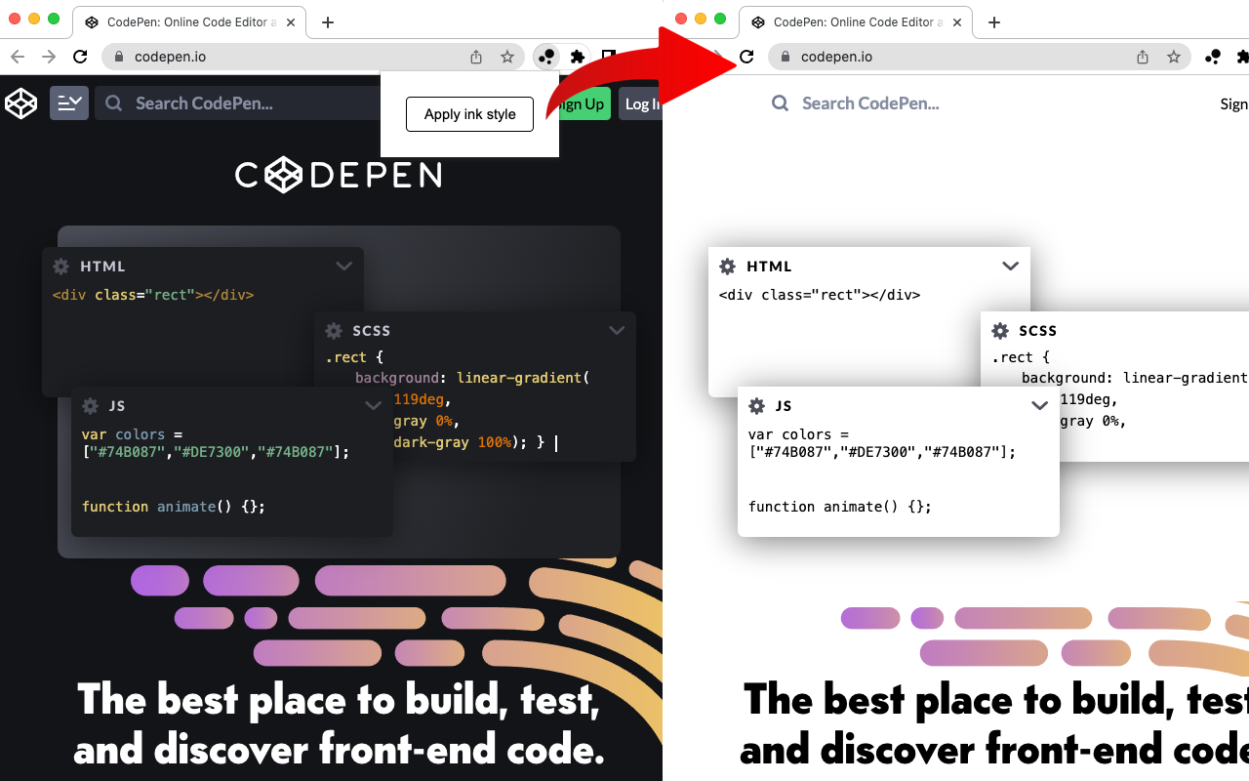Toggle the sidebar menu button beside CodePen logo
This screenshot has height=781, width=1249.
(x=69, y=103)
